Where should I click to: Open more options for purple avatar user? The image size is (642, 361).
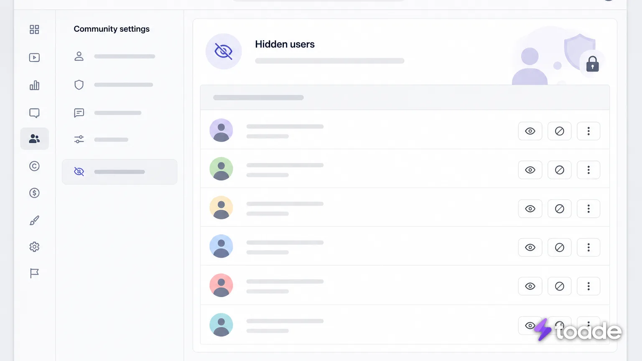(x=588, y=131)
